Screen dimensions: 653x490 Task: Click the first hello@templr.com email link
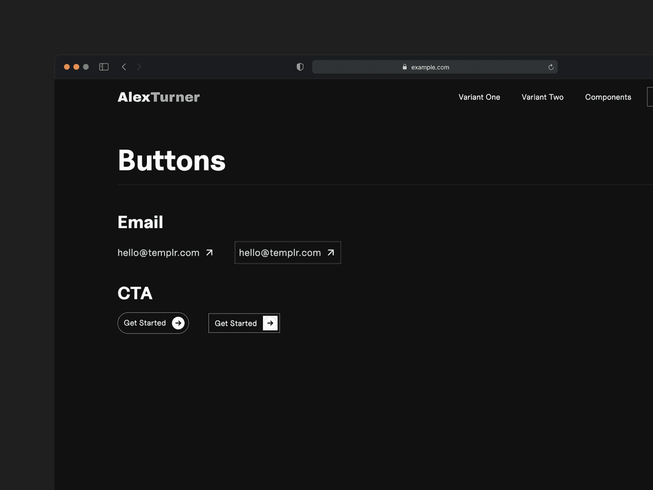[x=158, y=252]
